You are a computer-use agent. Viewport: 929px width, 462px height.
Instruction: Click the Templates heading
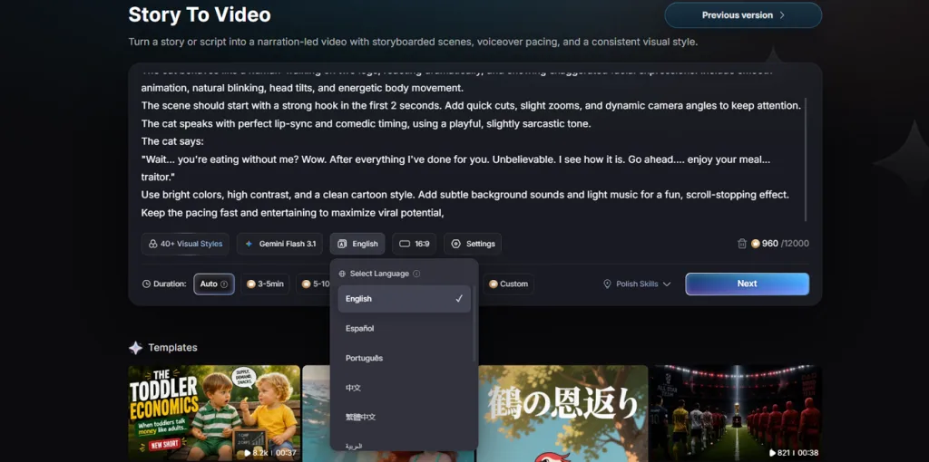point(172,348)
